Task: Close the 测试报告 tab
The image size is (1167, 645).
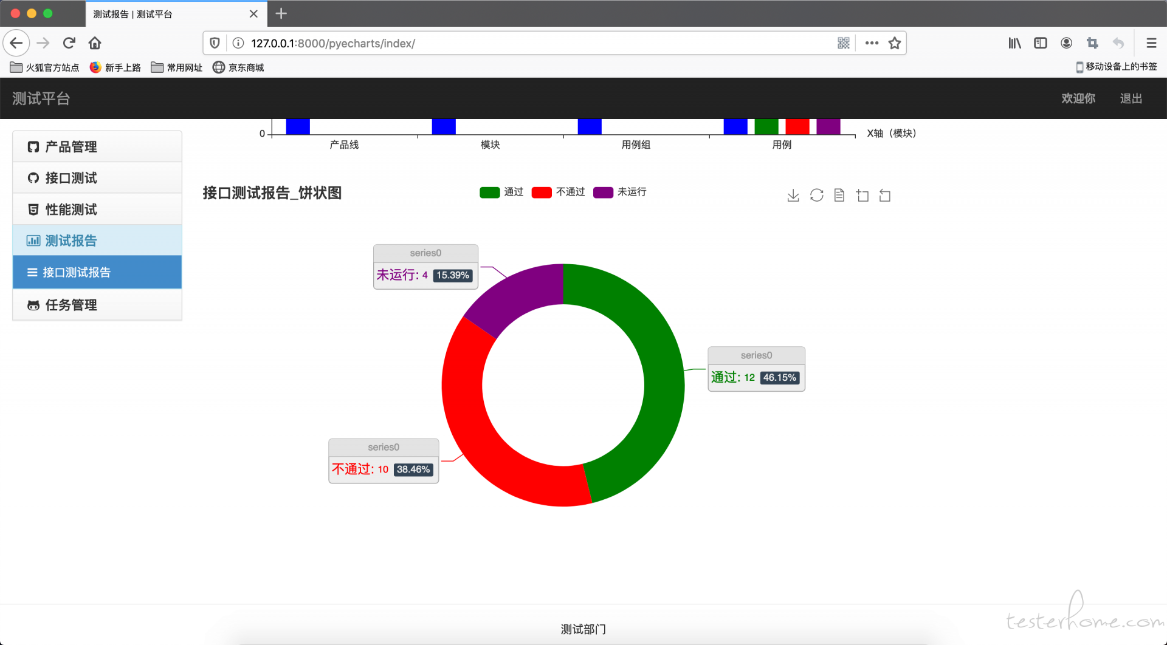Action: point(254,13)
